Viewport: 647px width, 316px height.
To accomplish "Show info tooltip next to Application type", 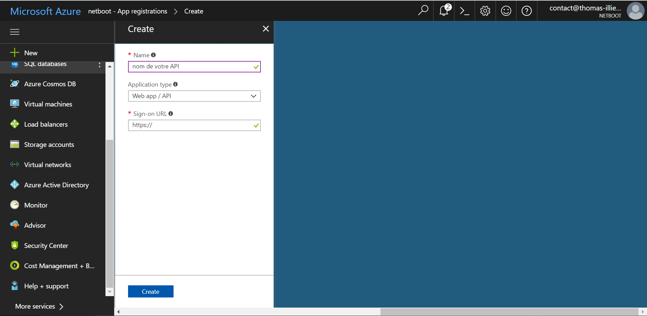I will pos(176,84).
